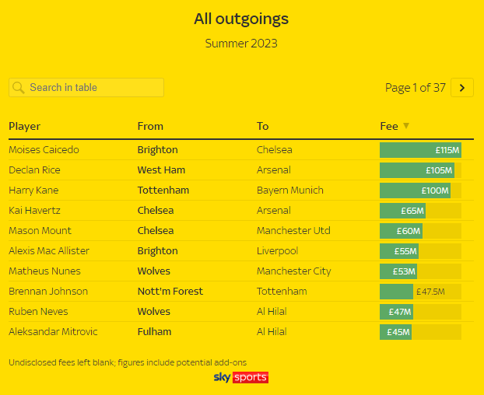Click Declan Rice player name
The image size is (484, 395).
pos(34,170)
